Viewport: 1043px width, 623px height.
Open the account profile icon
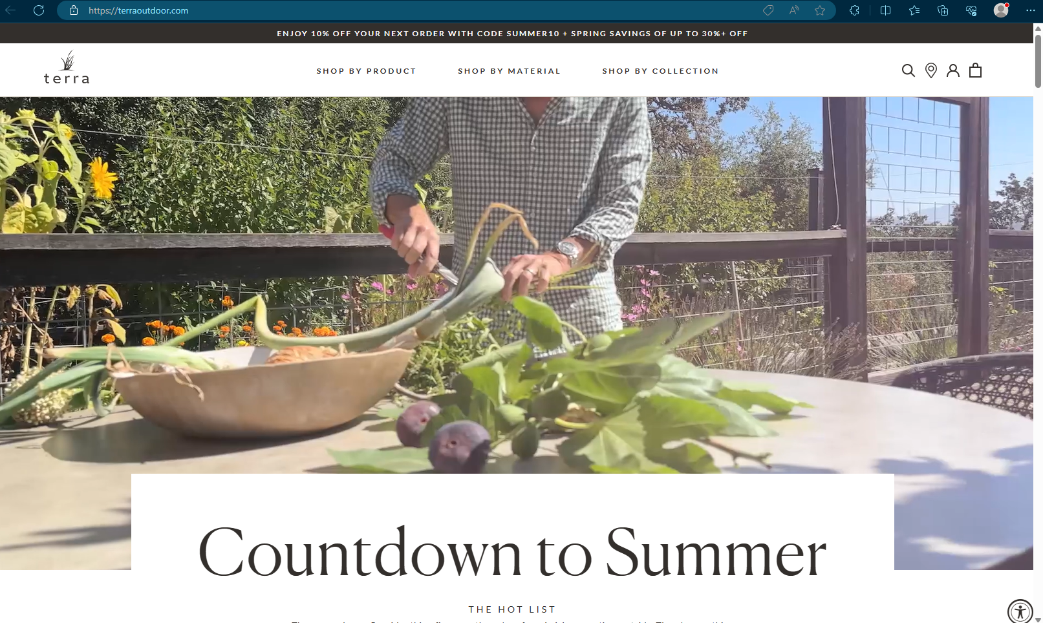click(x=953, y=70)
